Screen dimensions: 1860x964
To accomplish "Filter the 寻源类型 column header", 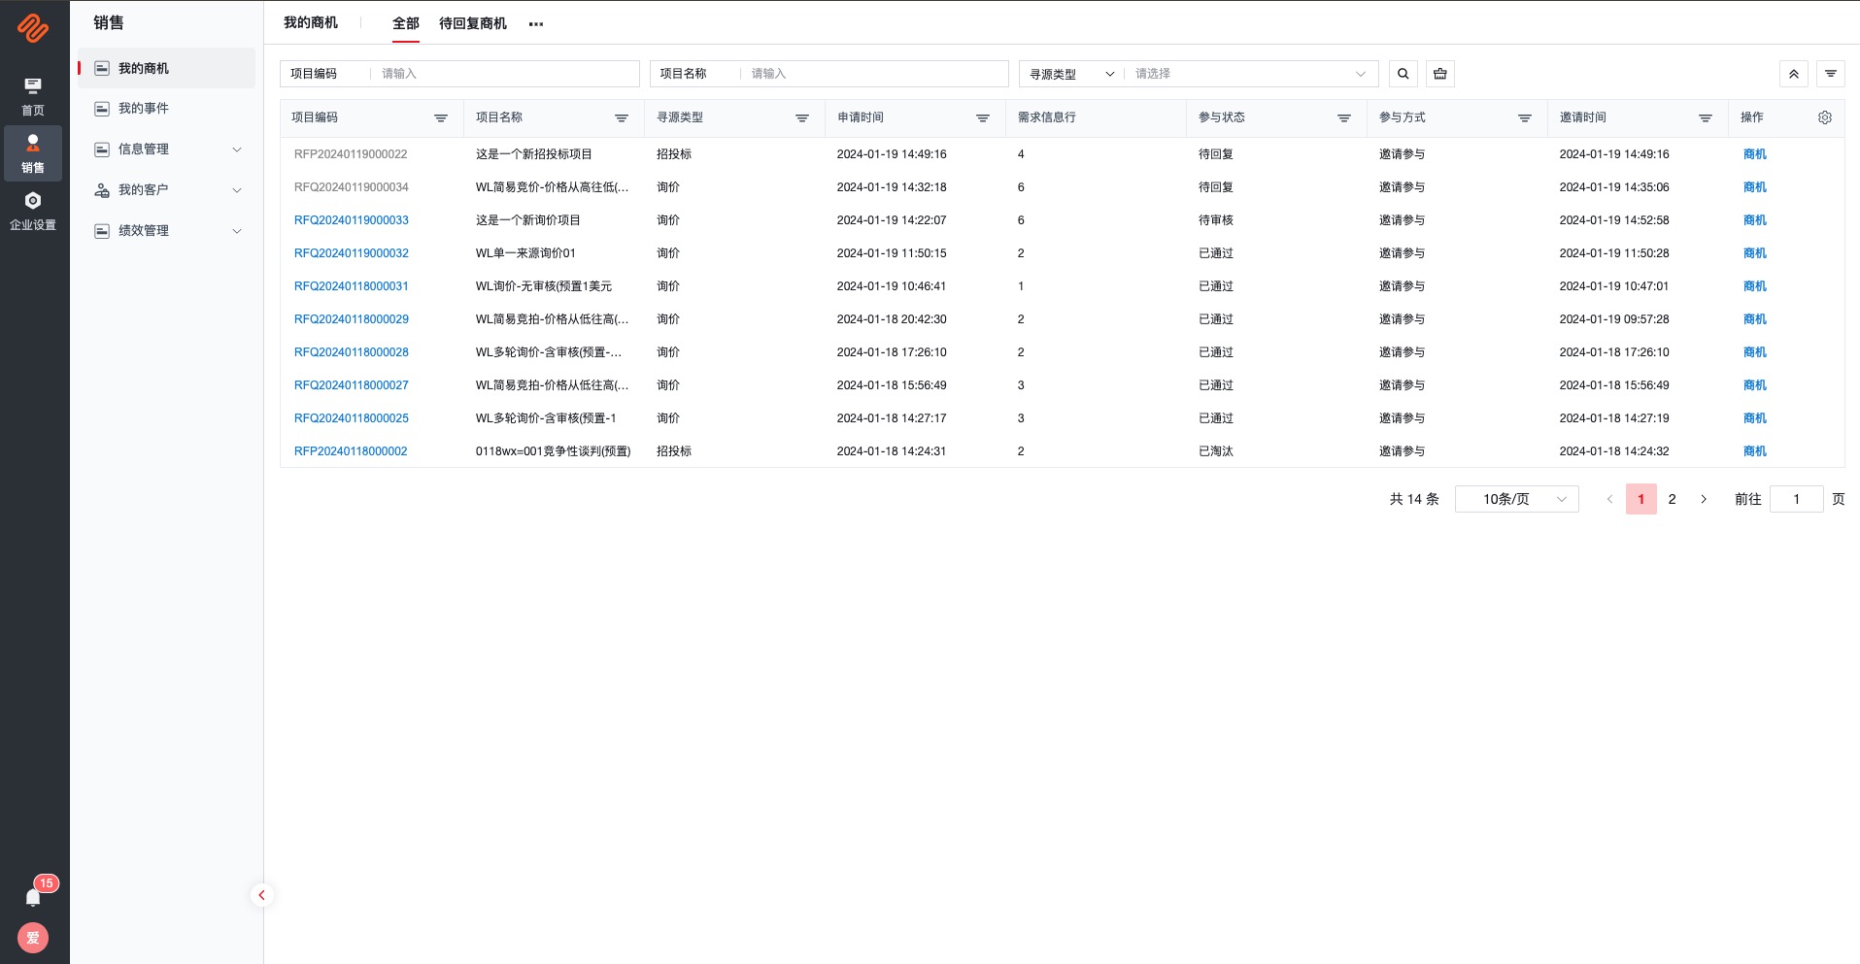I will [x=802, y=117].
